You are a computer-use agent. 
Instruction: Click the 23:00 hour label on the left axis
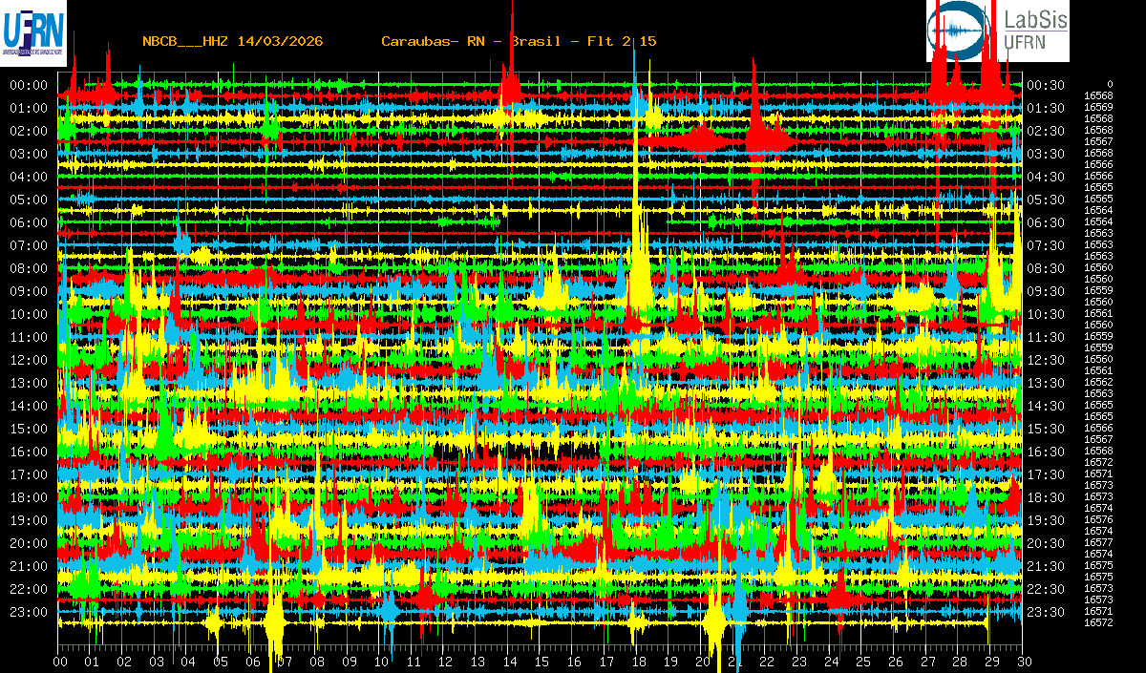tap(29, 612)
